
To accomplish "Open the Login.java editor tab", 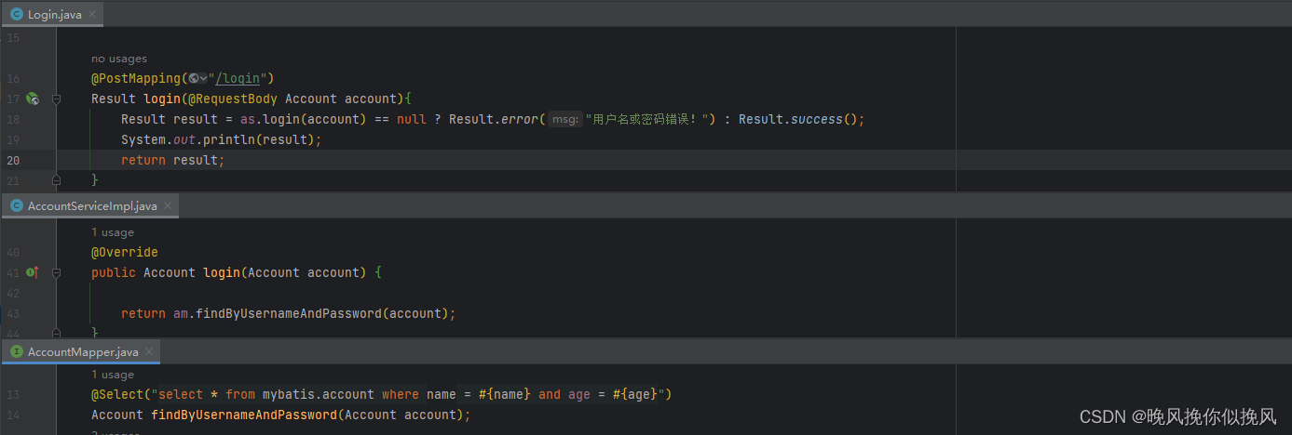I will click(52, 14).
